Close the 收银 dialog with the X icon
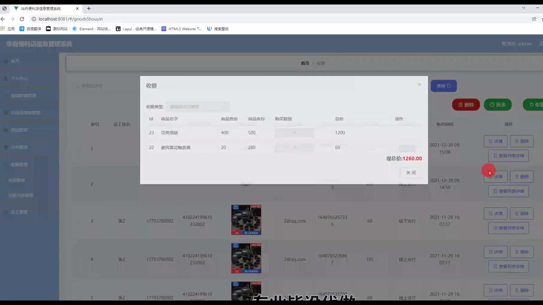543x305 pixels. pos(419,84)
